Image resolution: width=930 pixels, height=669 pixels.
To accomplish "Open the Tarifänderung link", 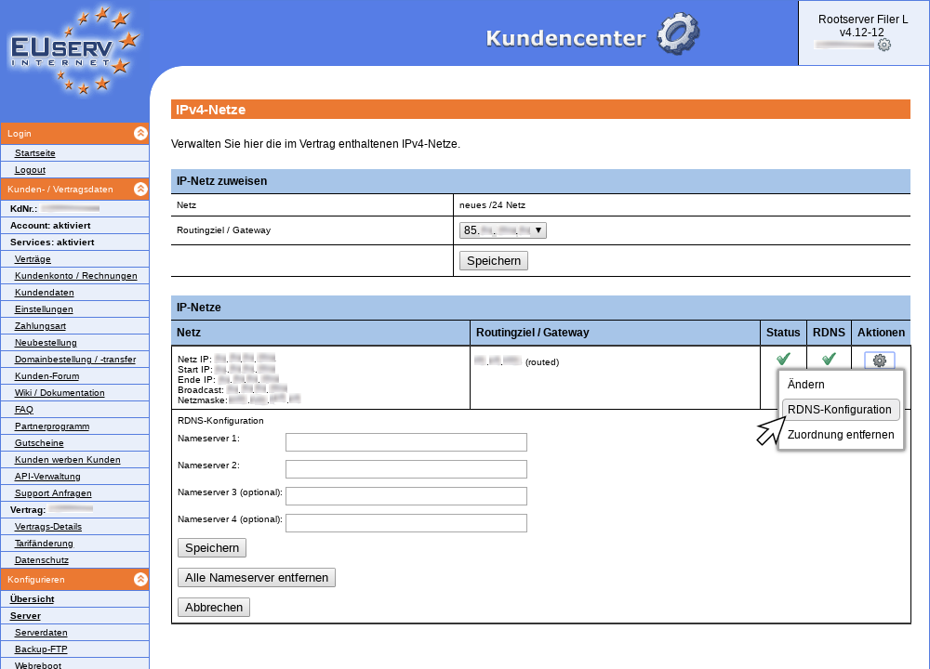I will 44,544.
